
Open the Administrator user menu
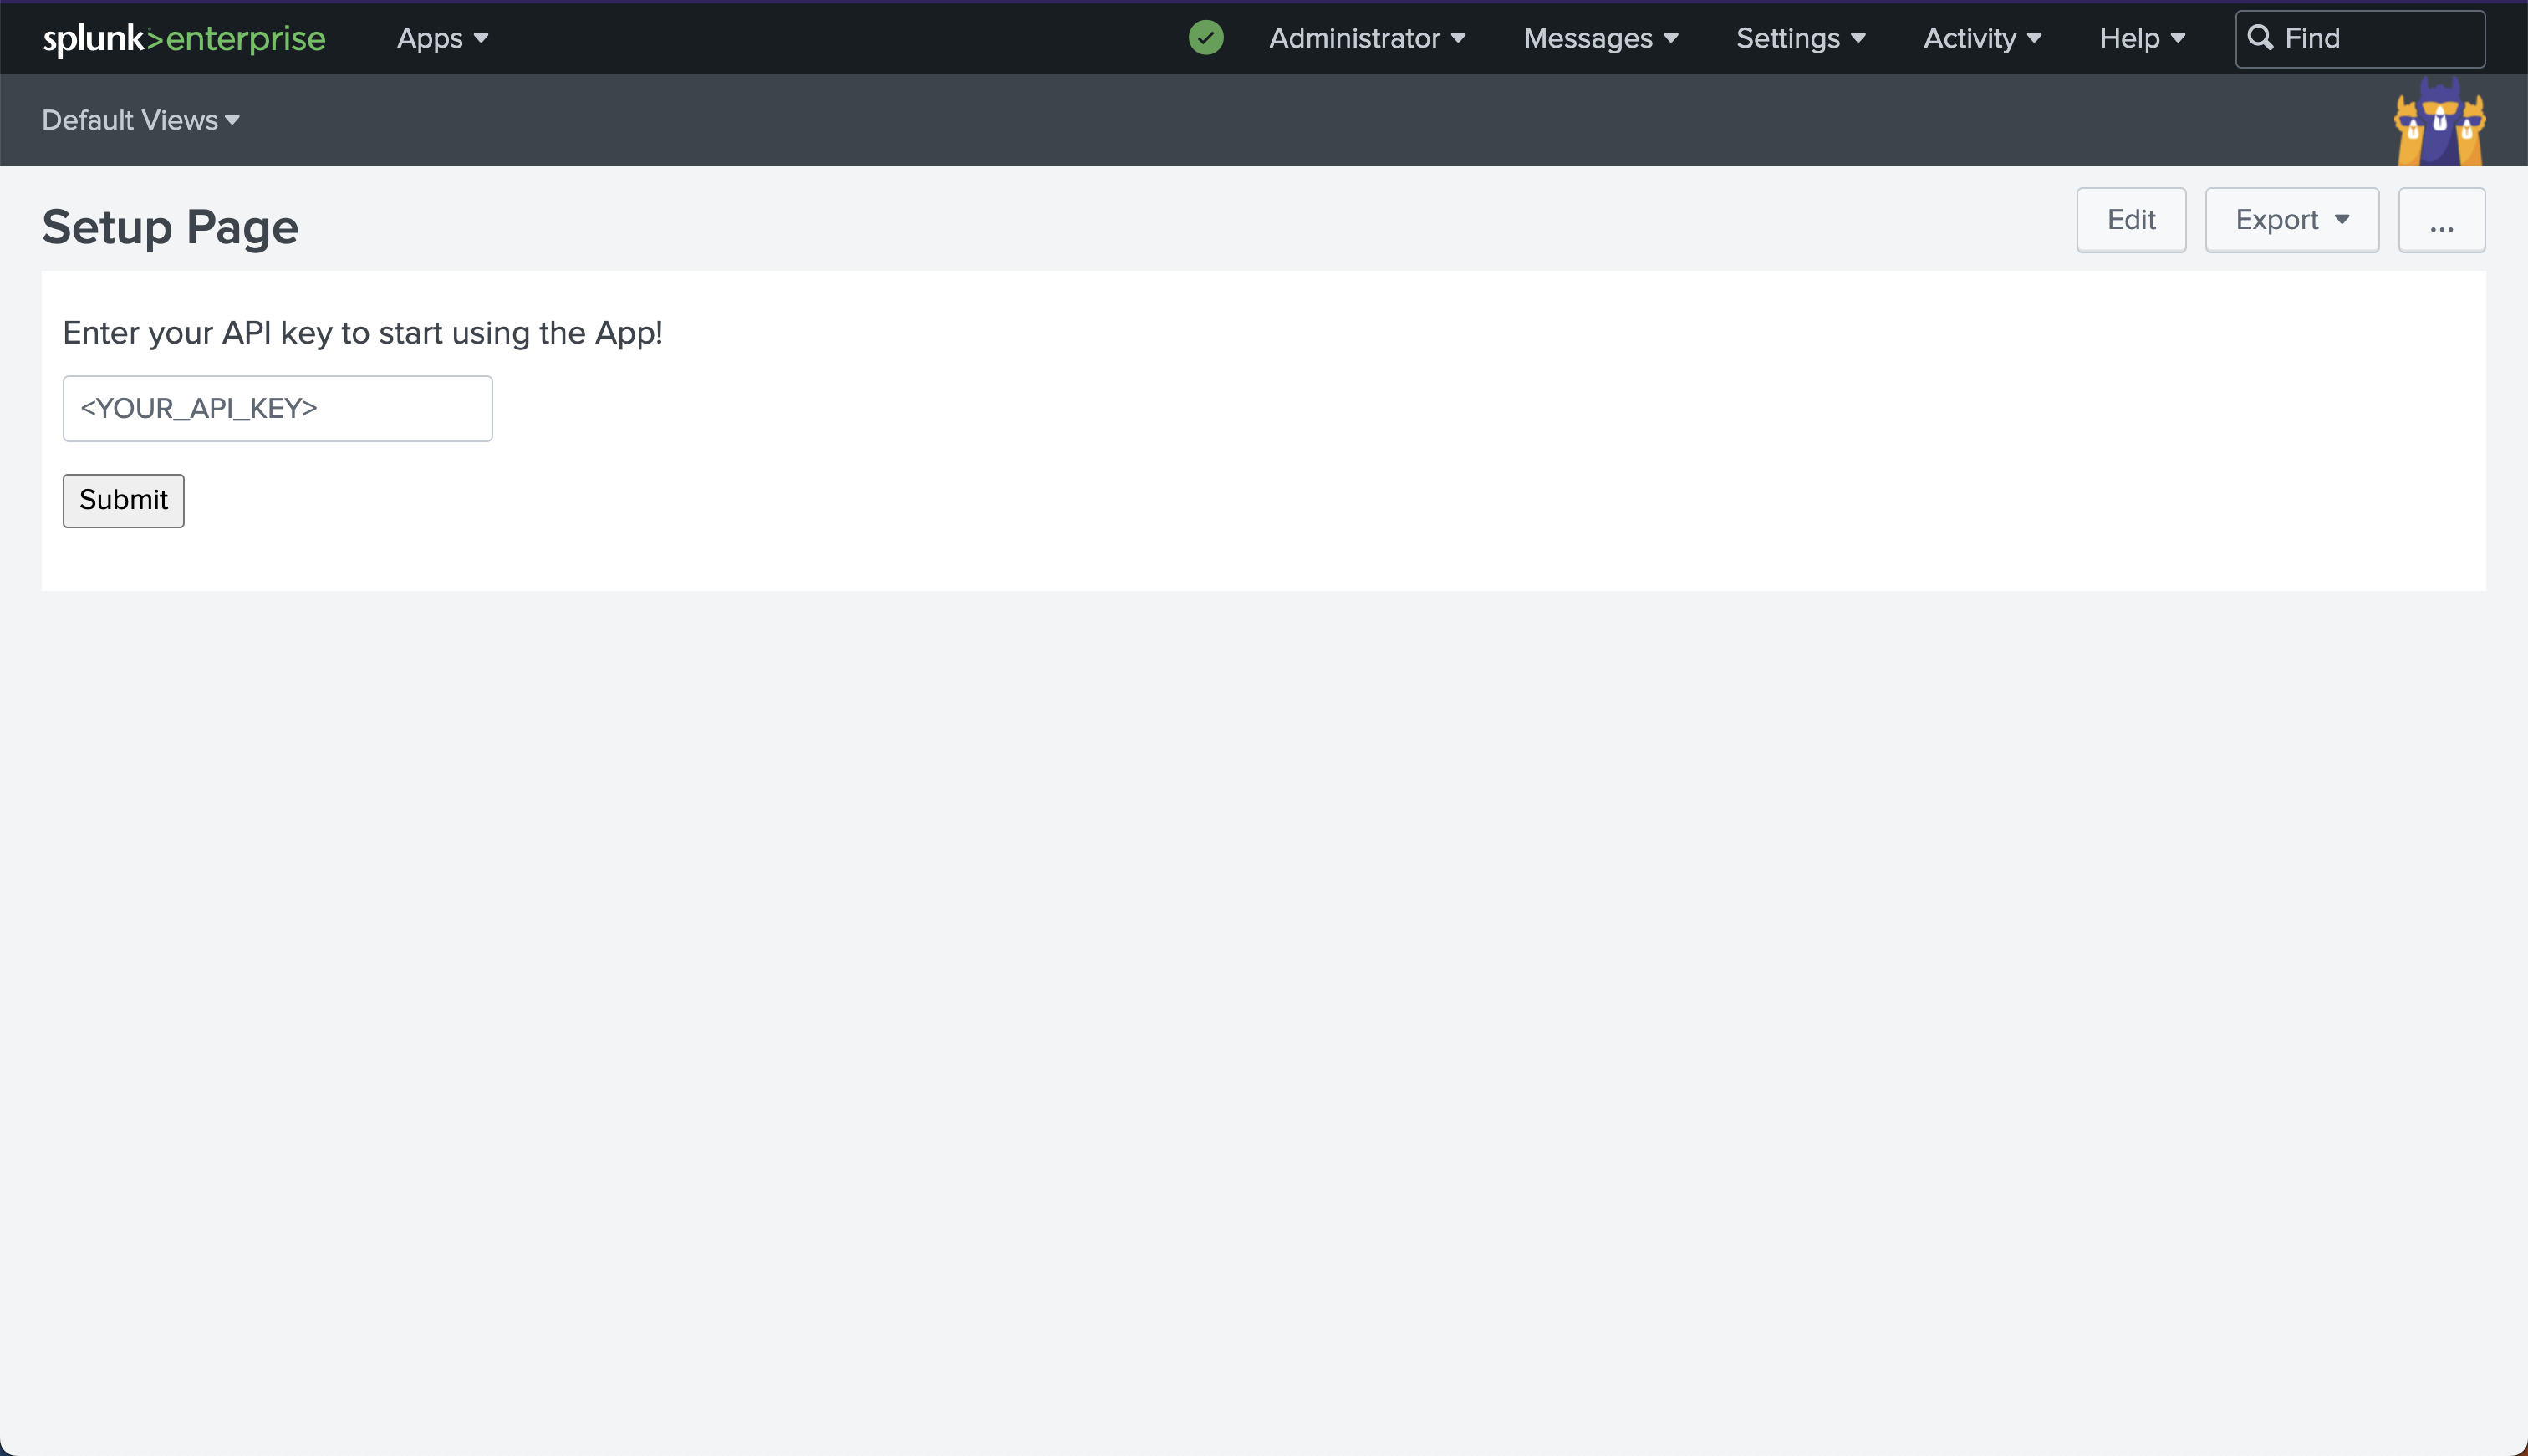point(1367,38)
